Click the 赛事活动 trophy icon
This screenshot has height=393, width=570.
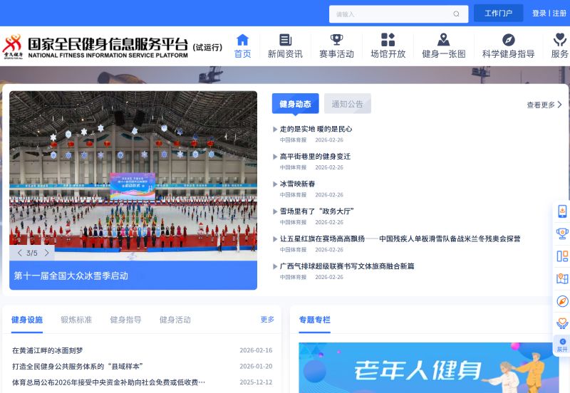[x=336, y=40]
